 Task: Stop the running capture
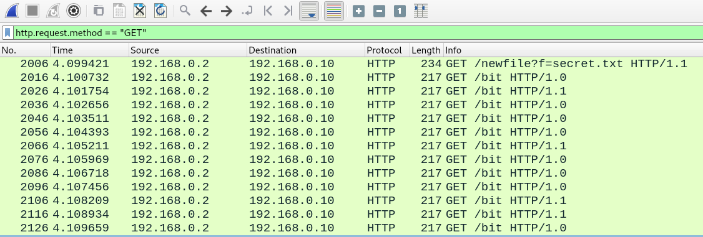(32, 11)
